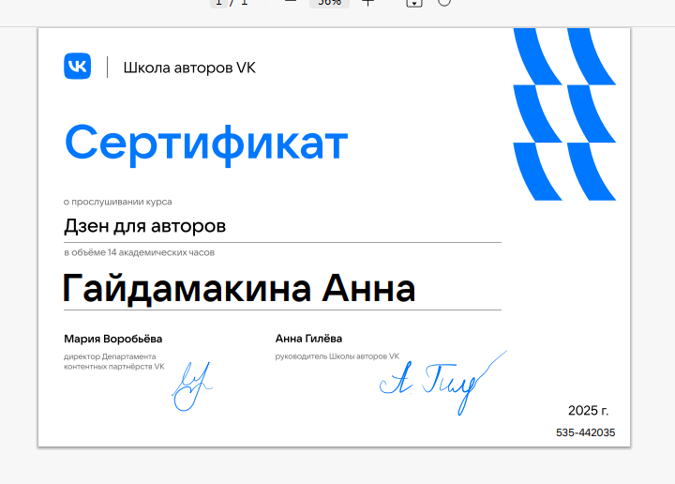
Task: Click the name "Анна Гилёва"
Action: point(308,339)
